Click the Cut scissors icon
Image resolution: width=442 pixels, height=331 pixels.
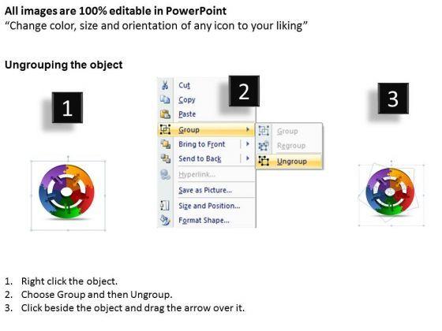[x=165, y=85]
